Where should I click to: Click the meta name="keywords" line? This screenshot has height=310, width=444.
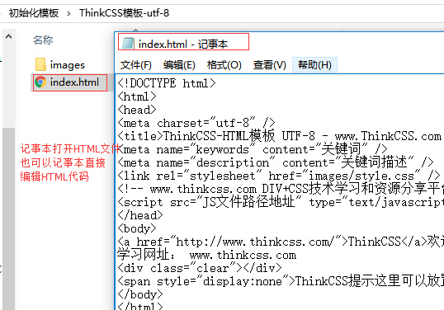(x=253, y=149)
